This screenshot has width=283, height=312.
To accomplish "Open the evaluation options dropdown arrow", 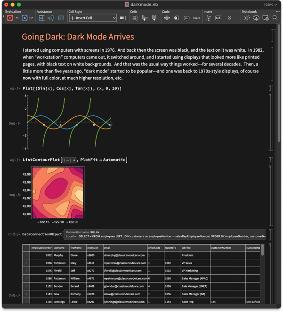I will [17, 18].
